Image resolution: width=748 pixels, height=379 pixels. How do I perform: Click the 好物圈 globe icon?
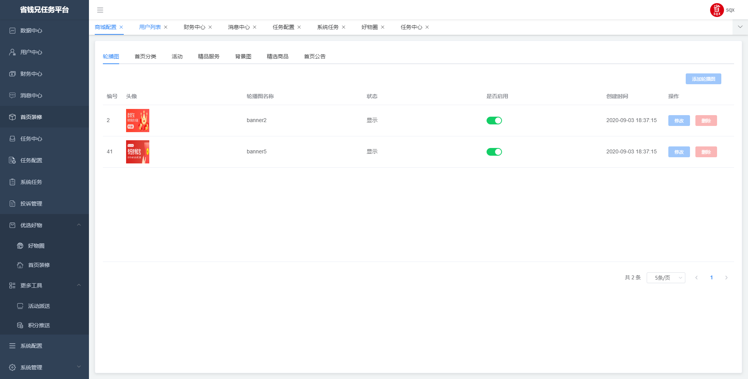point(20,246)
